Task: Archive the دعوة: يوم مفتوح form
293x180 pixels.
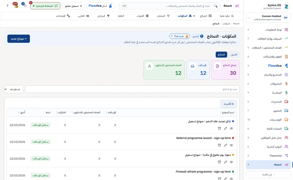Action: tap(219, 162)
